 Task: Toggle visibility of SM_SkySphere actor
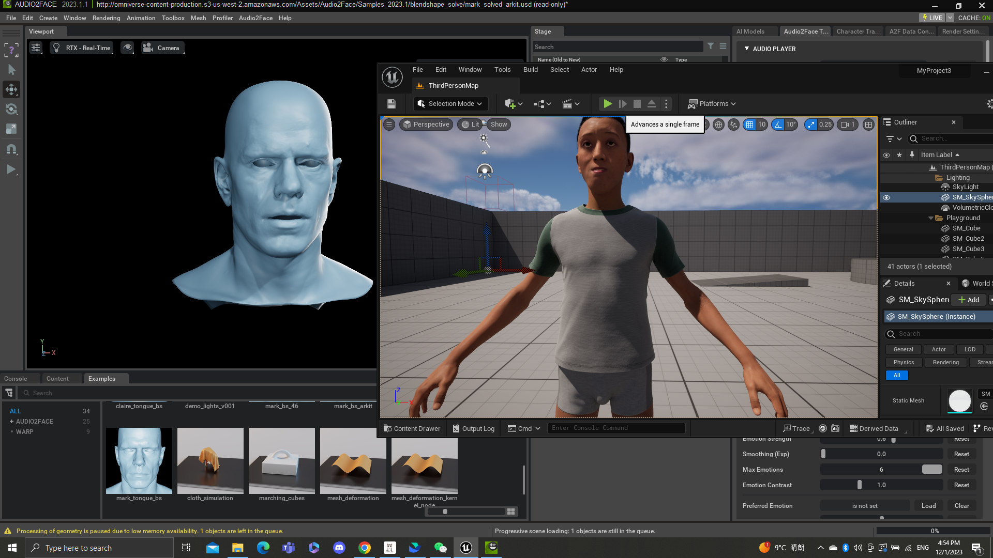click(886, 197)
